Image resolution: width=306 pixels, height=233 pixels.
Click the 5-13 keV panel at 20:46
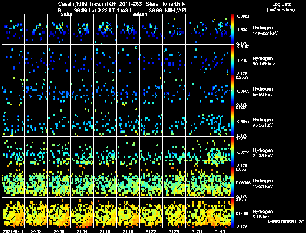tap(13, 213)
